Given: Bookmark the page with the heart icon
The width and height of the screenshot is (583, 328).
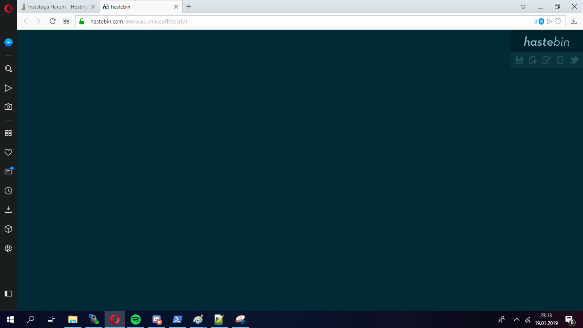Looking at the screenshot, I should point(558,21).
